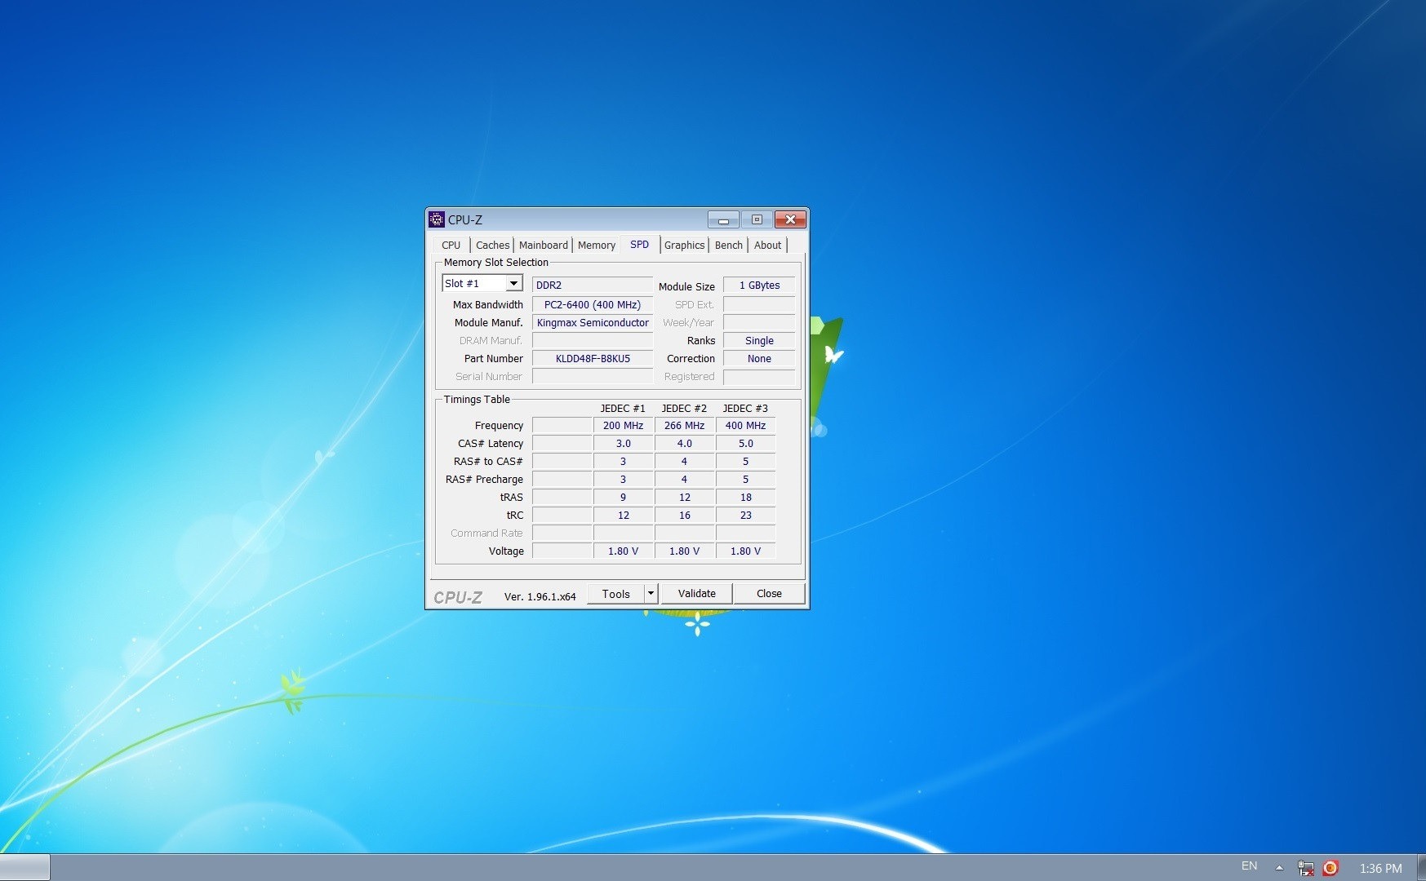Show hidden system tray icons
Screen dimensions: 1426x881
pyautogui.click(x=1279, y=868)
